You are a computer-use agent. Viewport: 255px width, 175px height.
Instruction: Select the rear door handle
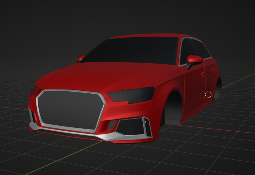coord(214,70)
